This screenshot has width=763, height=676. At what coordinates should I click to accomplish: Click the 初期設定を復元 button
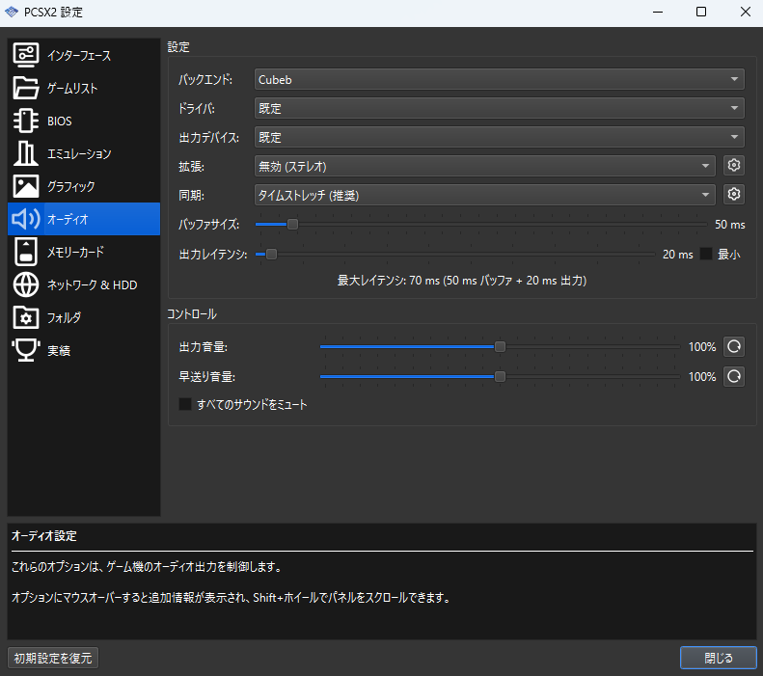53,658
